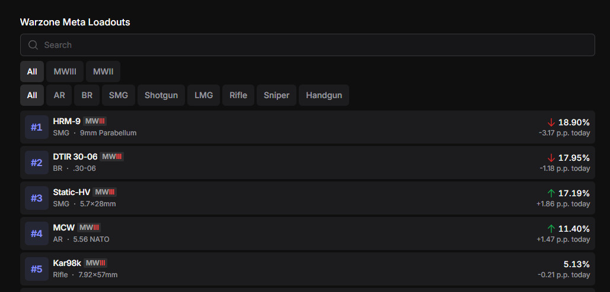This screenshot has height=292, width=610.
Task: Click the MWIII badge beside DTIR 30-06
Action: (111, 157)
